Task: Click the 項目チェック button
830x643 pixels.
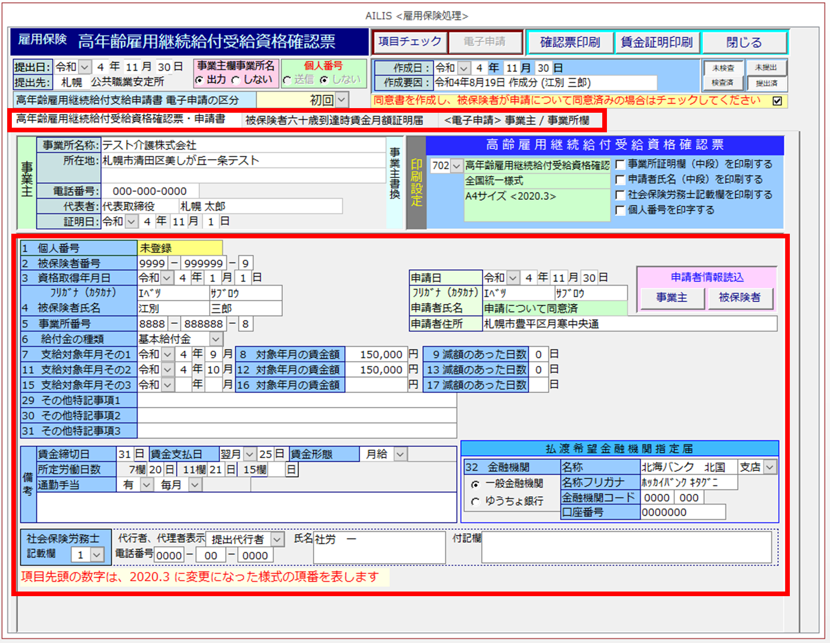Action: click(x=410, y=42)
